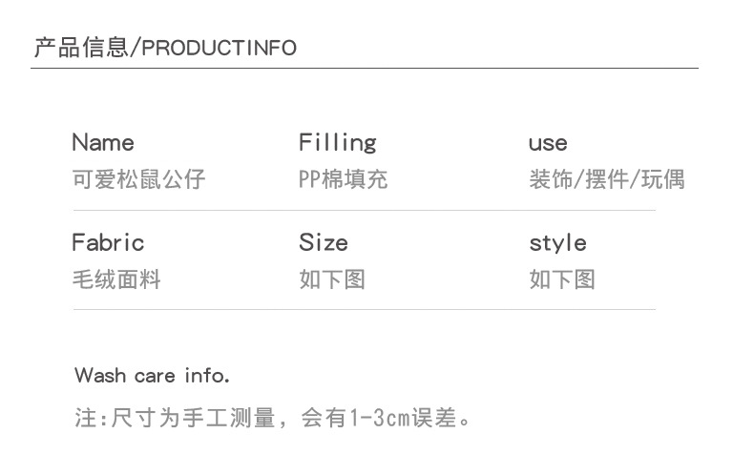754x454 pixels.
Task: Click 如下图 under the style label
Action: [562, 279]
